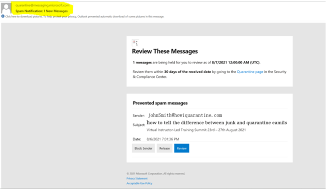The image size is (327, 189).
Task: Click the blue info icon beside download pictures notice
Action: (3, 16)
